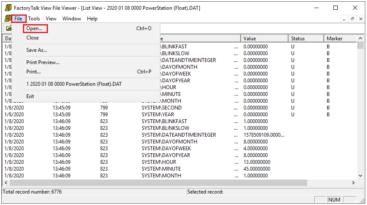Minimize the inner document window

[x=344, y=19]
